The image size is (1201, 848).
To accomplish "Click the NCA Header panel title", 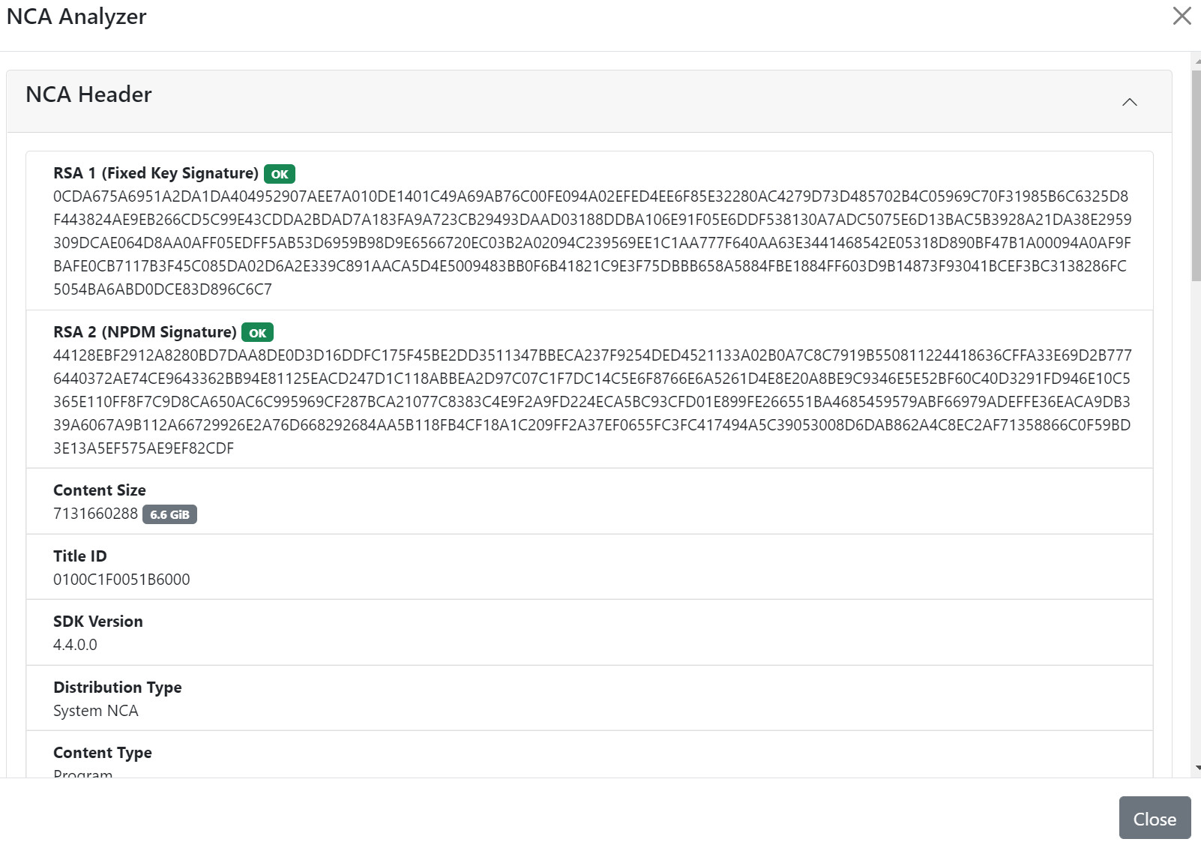I will 88,94.
